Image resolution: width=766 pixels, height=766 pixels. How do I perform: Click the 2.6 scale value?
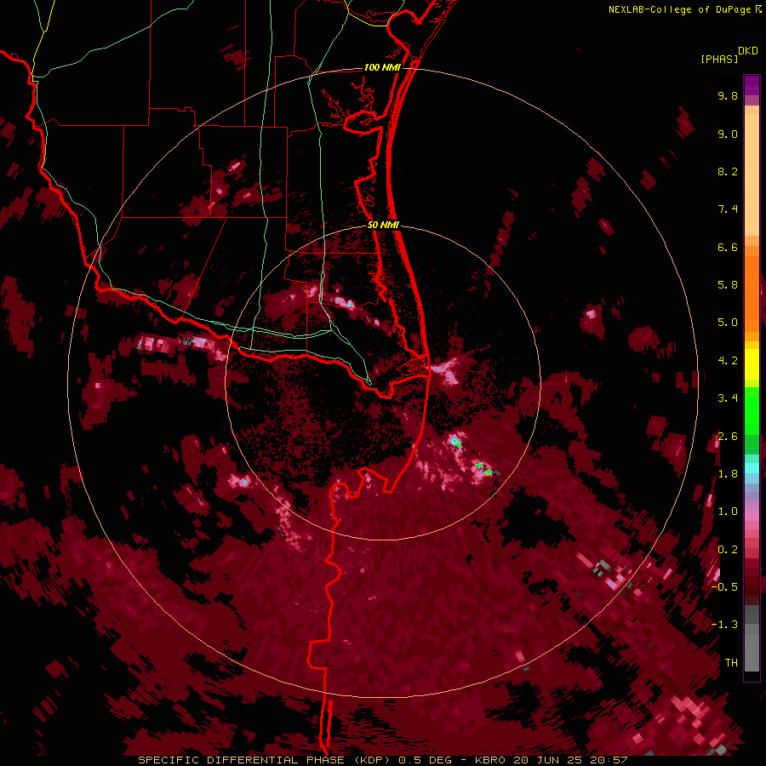[x=728, y=437]
